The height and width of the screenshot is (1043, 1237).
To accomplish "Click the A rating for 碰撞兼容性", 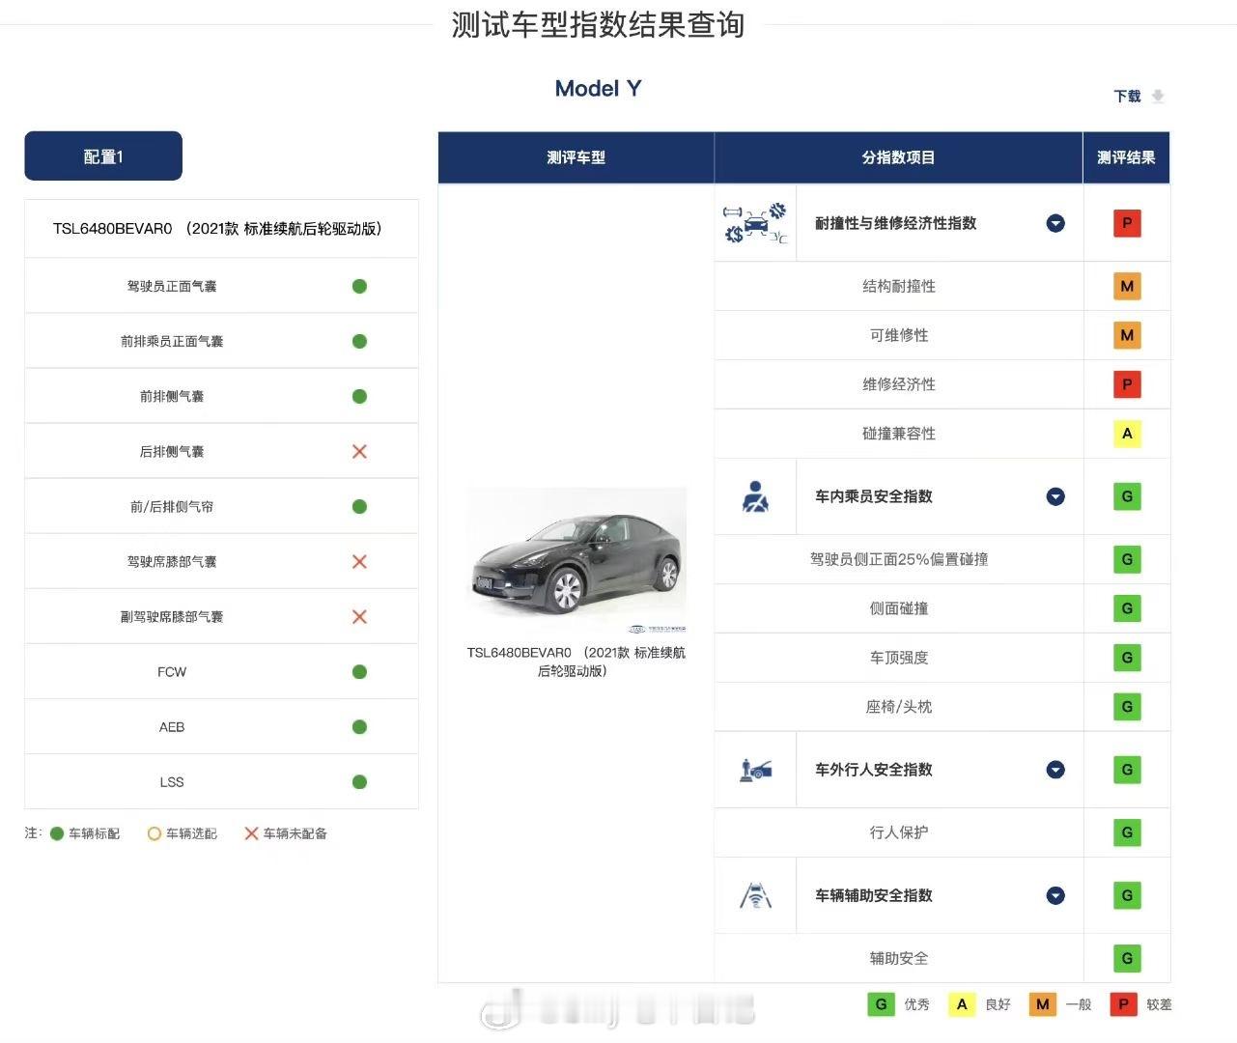I will [1127, 434].
